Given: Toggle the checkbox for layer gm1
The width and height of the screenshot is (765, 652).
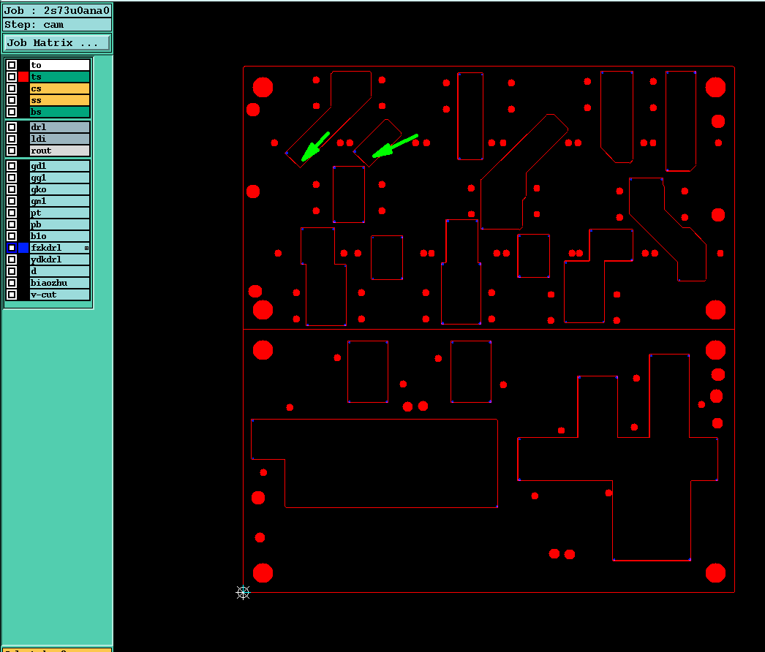Looking at the screenshot, I should pos(12,201).
